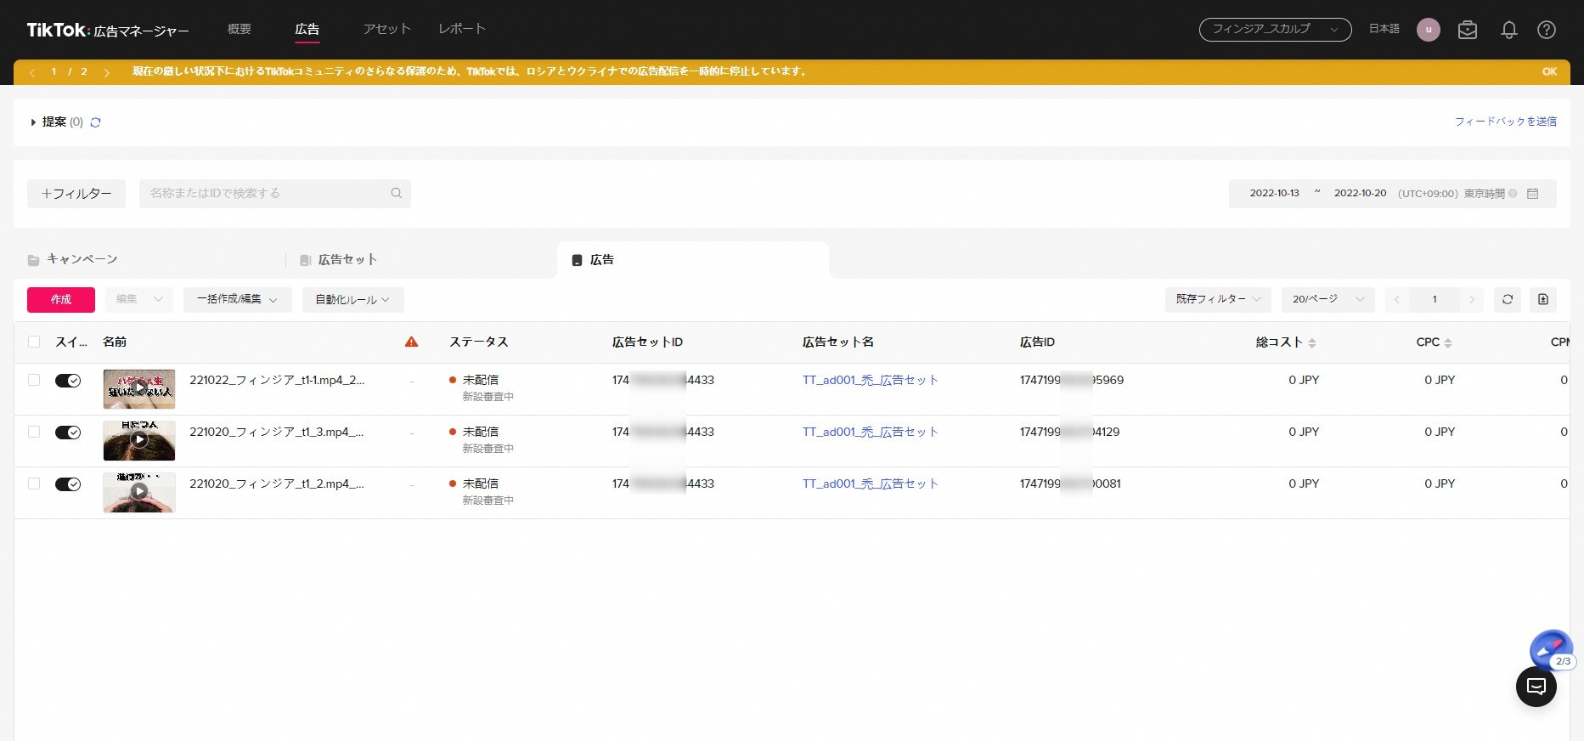
Task: Check the select-all checkbox in table header
Action: 34,342
